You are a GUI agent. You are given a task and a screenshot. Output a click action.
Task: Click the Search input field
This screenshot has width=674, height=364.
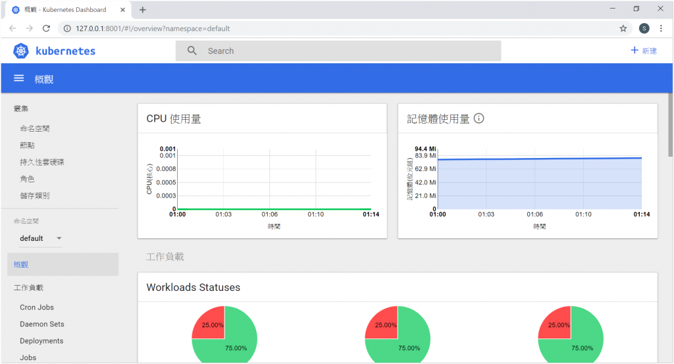tap(338, 51)
